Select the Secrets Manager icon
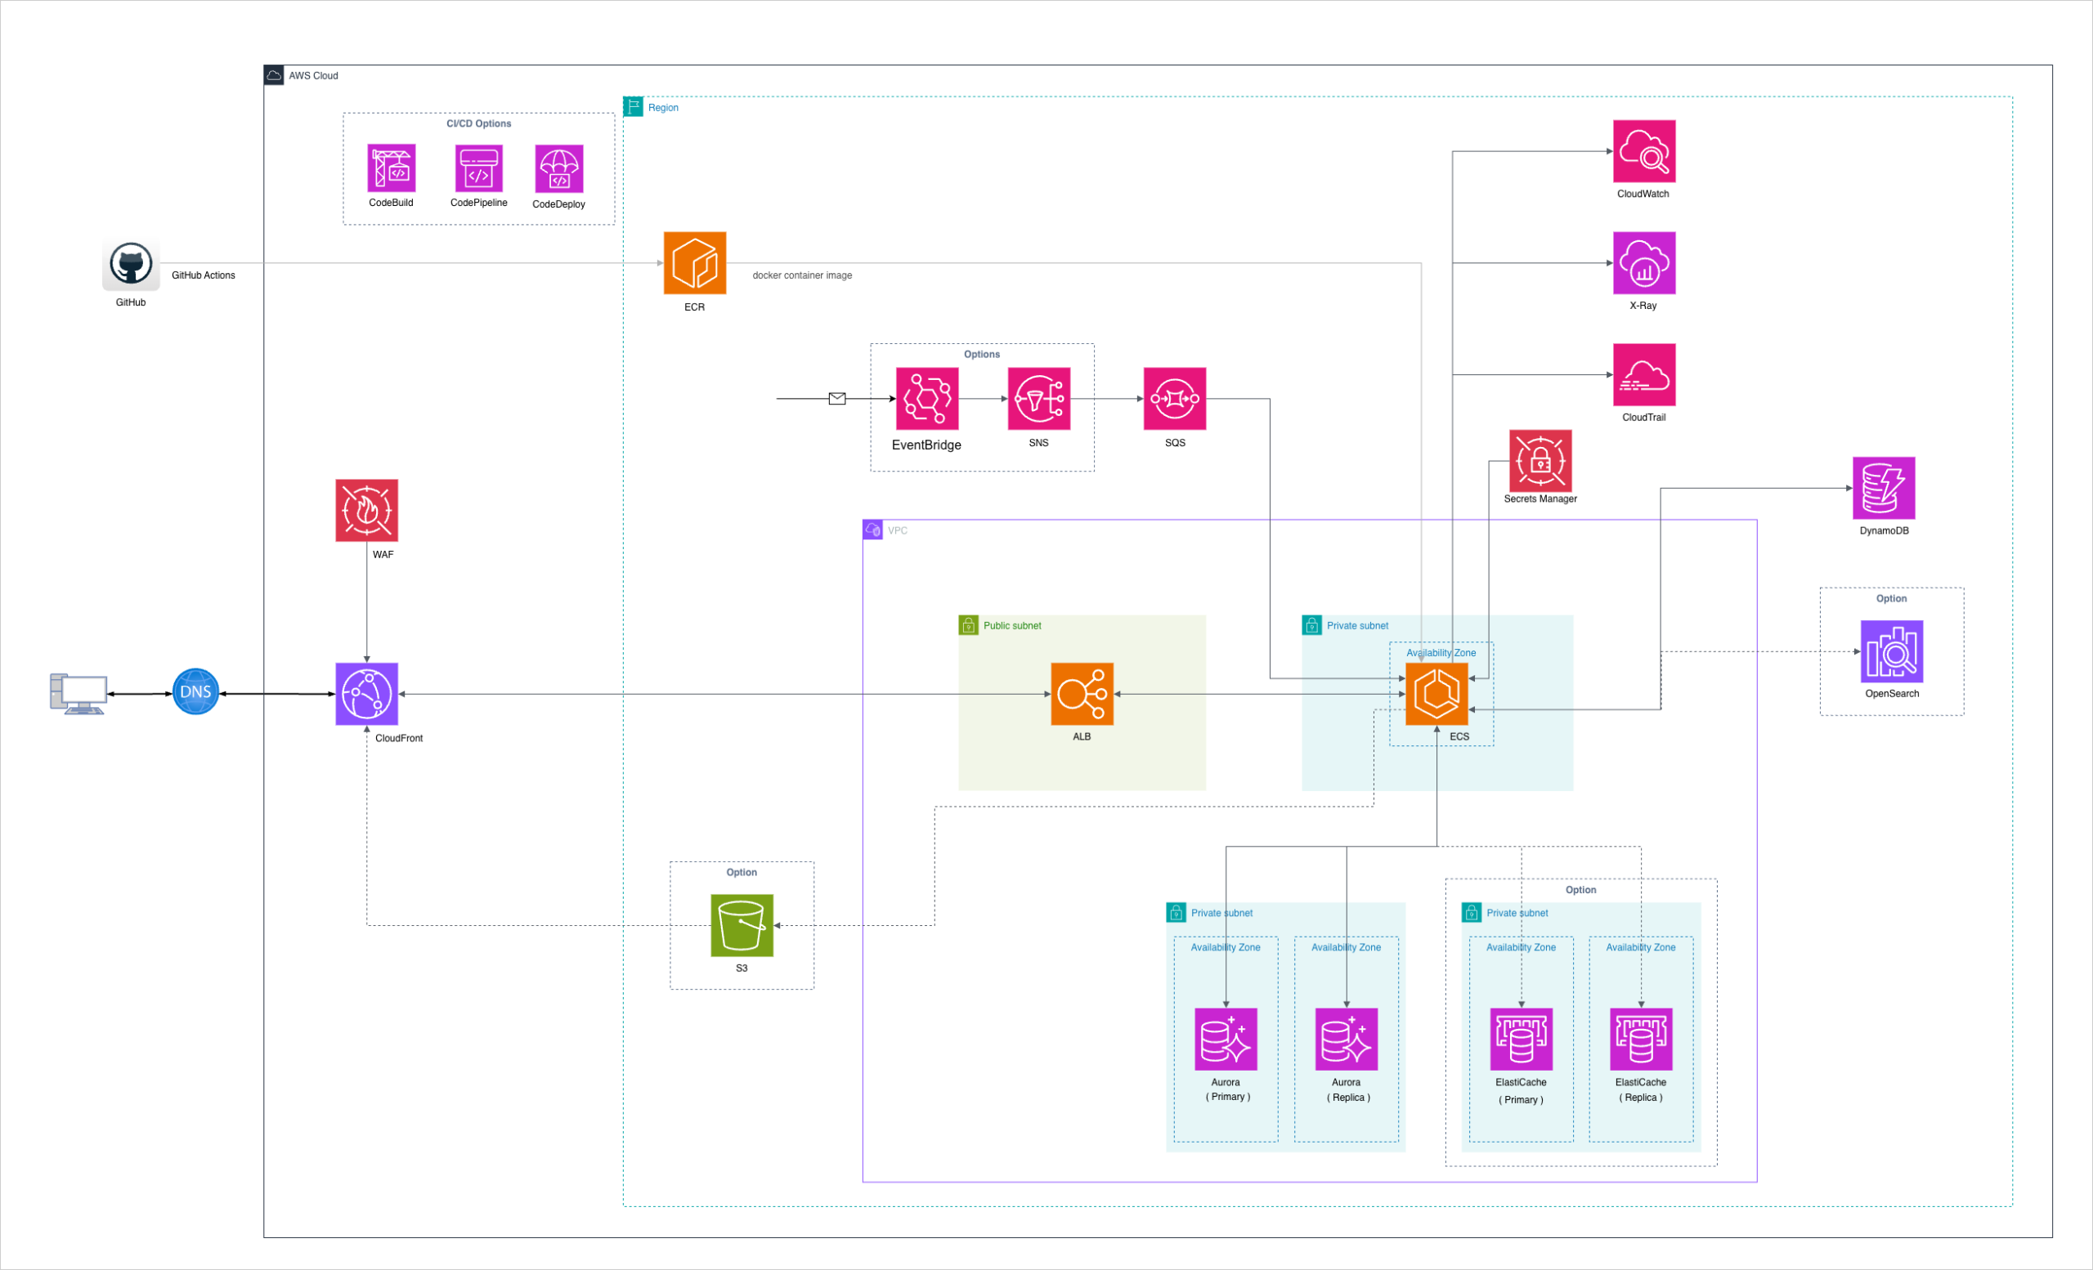2093x1270 pixels. pos(1540,460)
